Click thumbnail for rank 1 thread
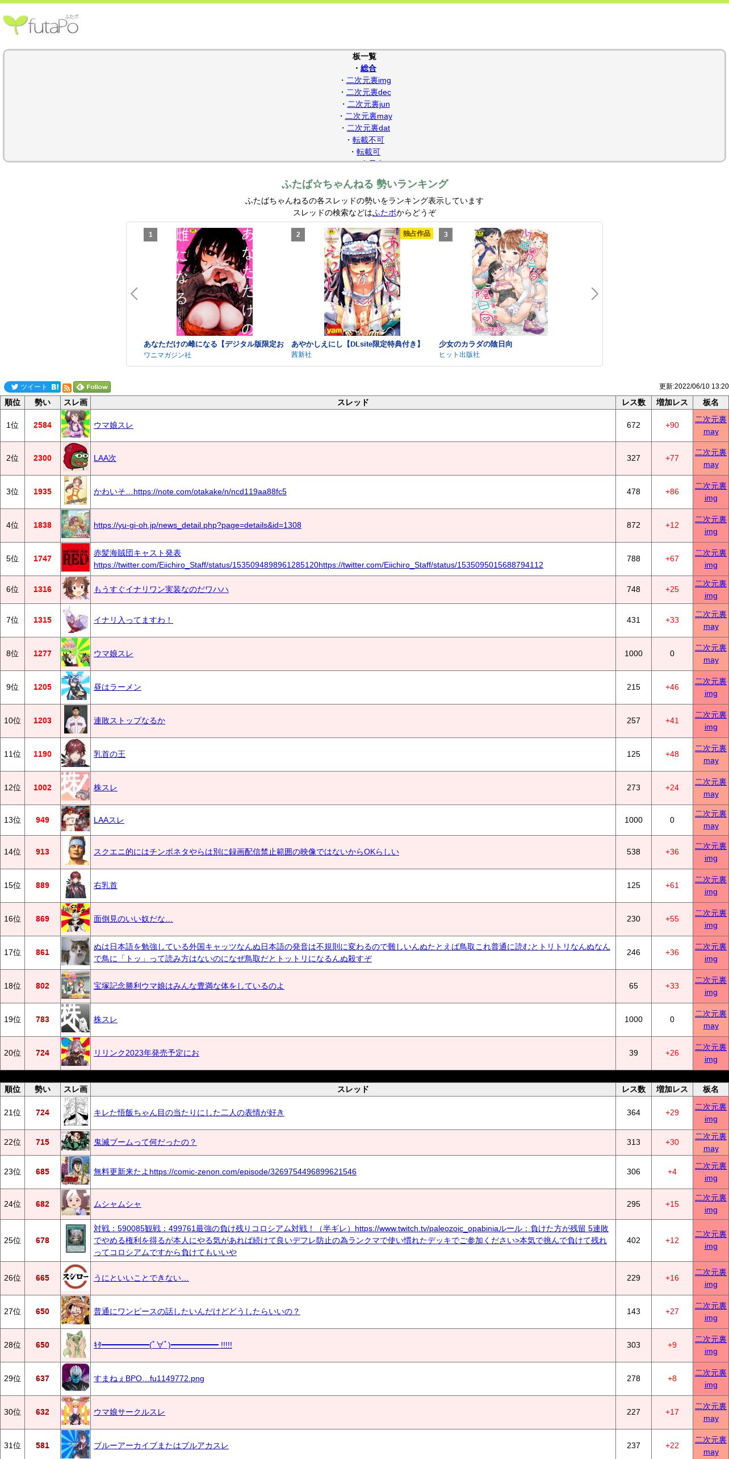Viewport: 729px width, 1459px height. (76, 424)
